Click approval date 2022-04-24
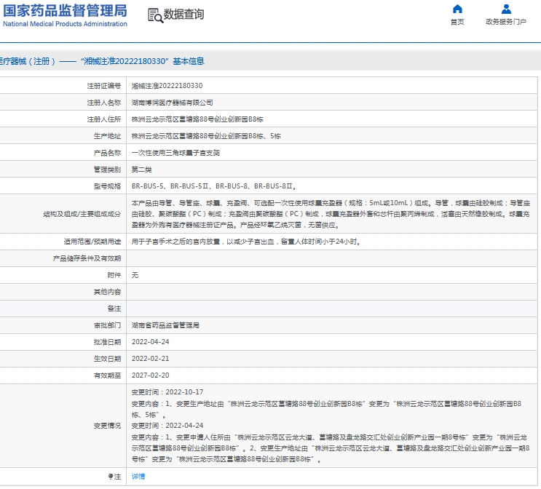 pos(151,342)
